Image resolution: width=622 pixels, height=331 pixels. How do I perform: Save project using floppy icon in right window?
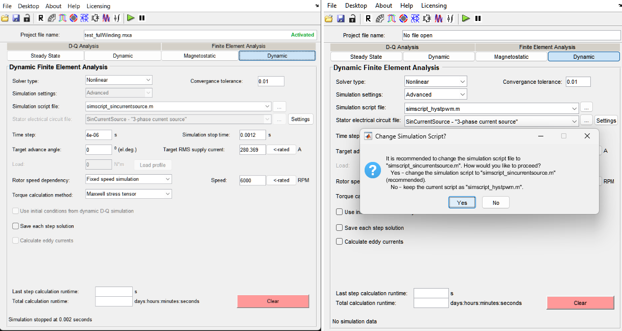pos(341,18)
